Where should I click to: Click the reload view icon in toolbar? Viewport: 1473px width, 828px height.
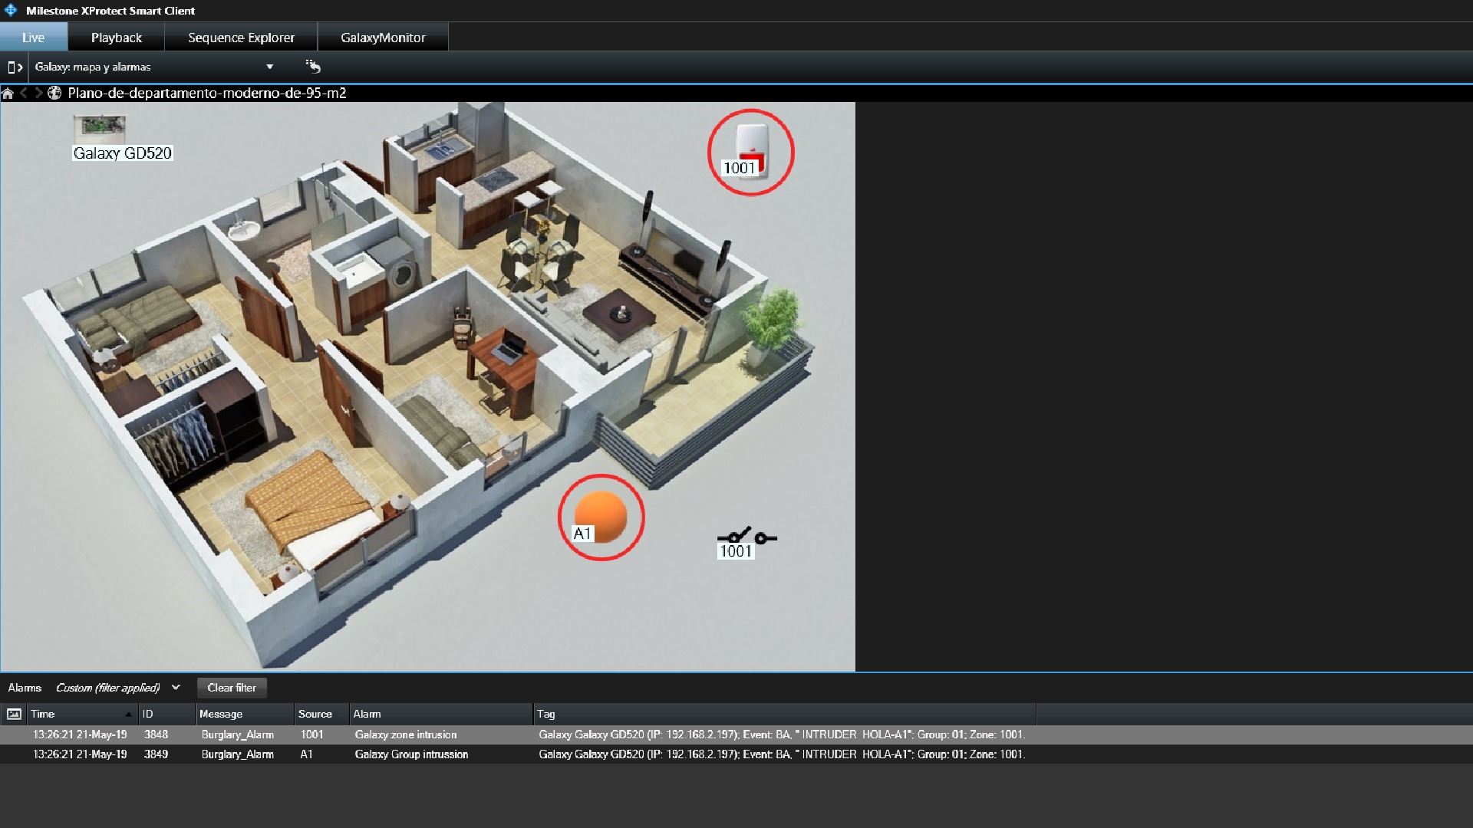click(x=313, y=67)
